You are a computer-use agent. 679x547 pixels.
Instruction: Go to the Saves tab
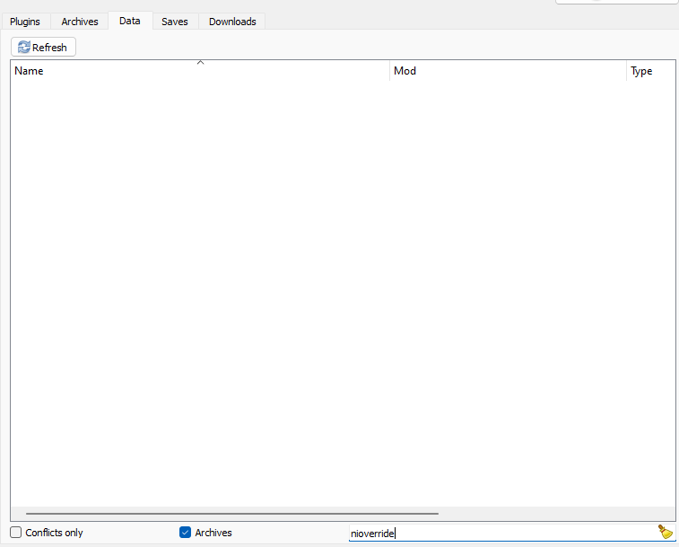175,22
